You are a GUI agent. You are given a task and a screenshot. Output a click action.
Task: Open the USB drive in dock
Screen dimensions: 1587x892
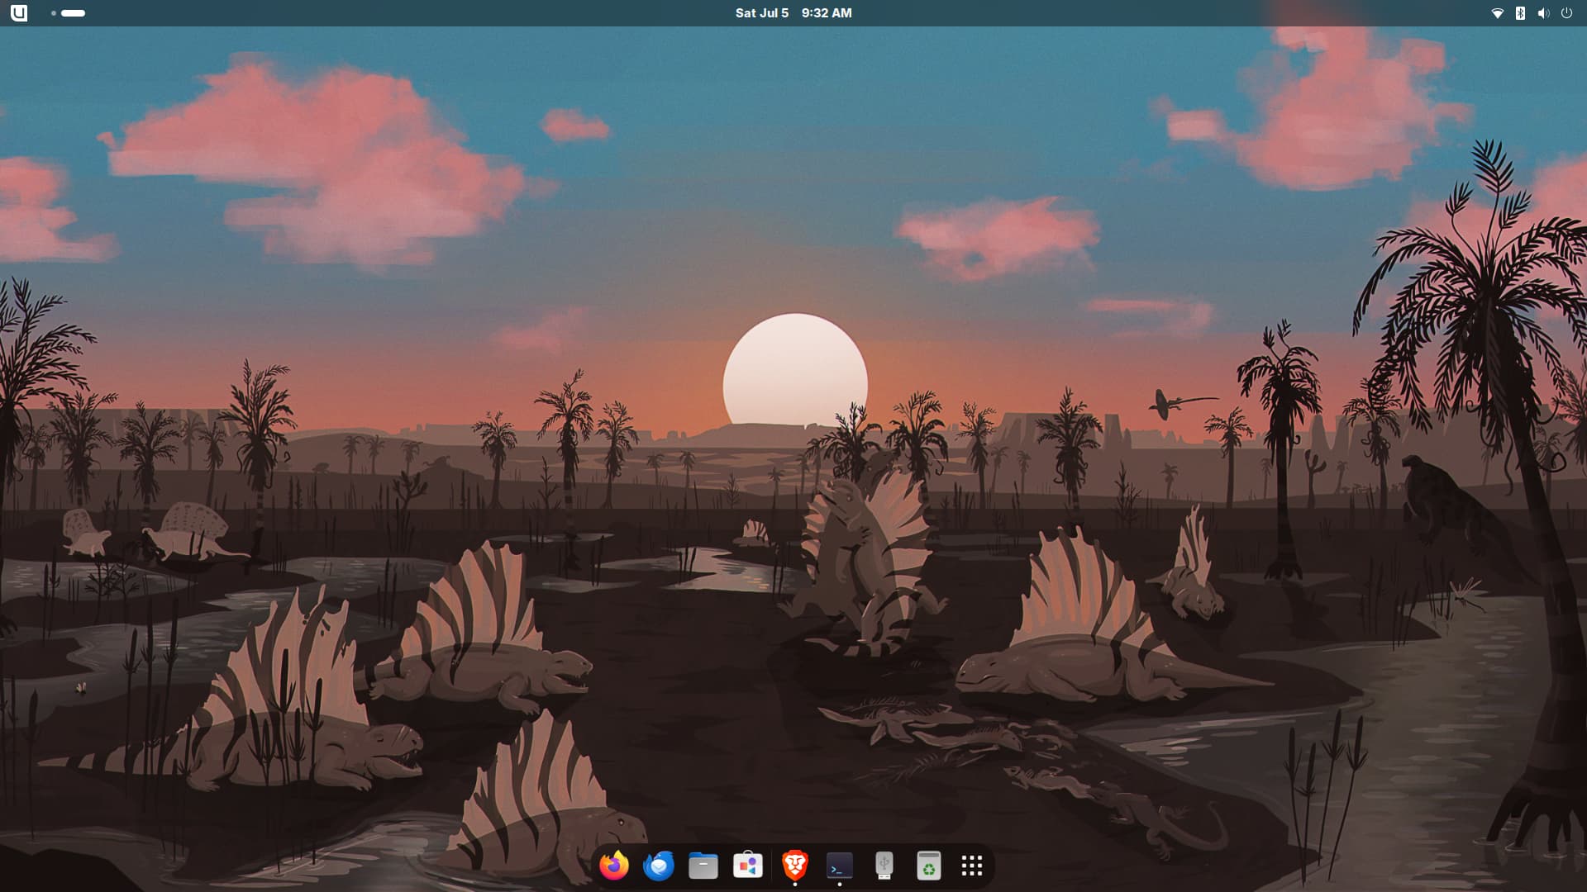click(884, 866)
